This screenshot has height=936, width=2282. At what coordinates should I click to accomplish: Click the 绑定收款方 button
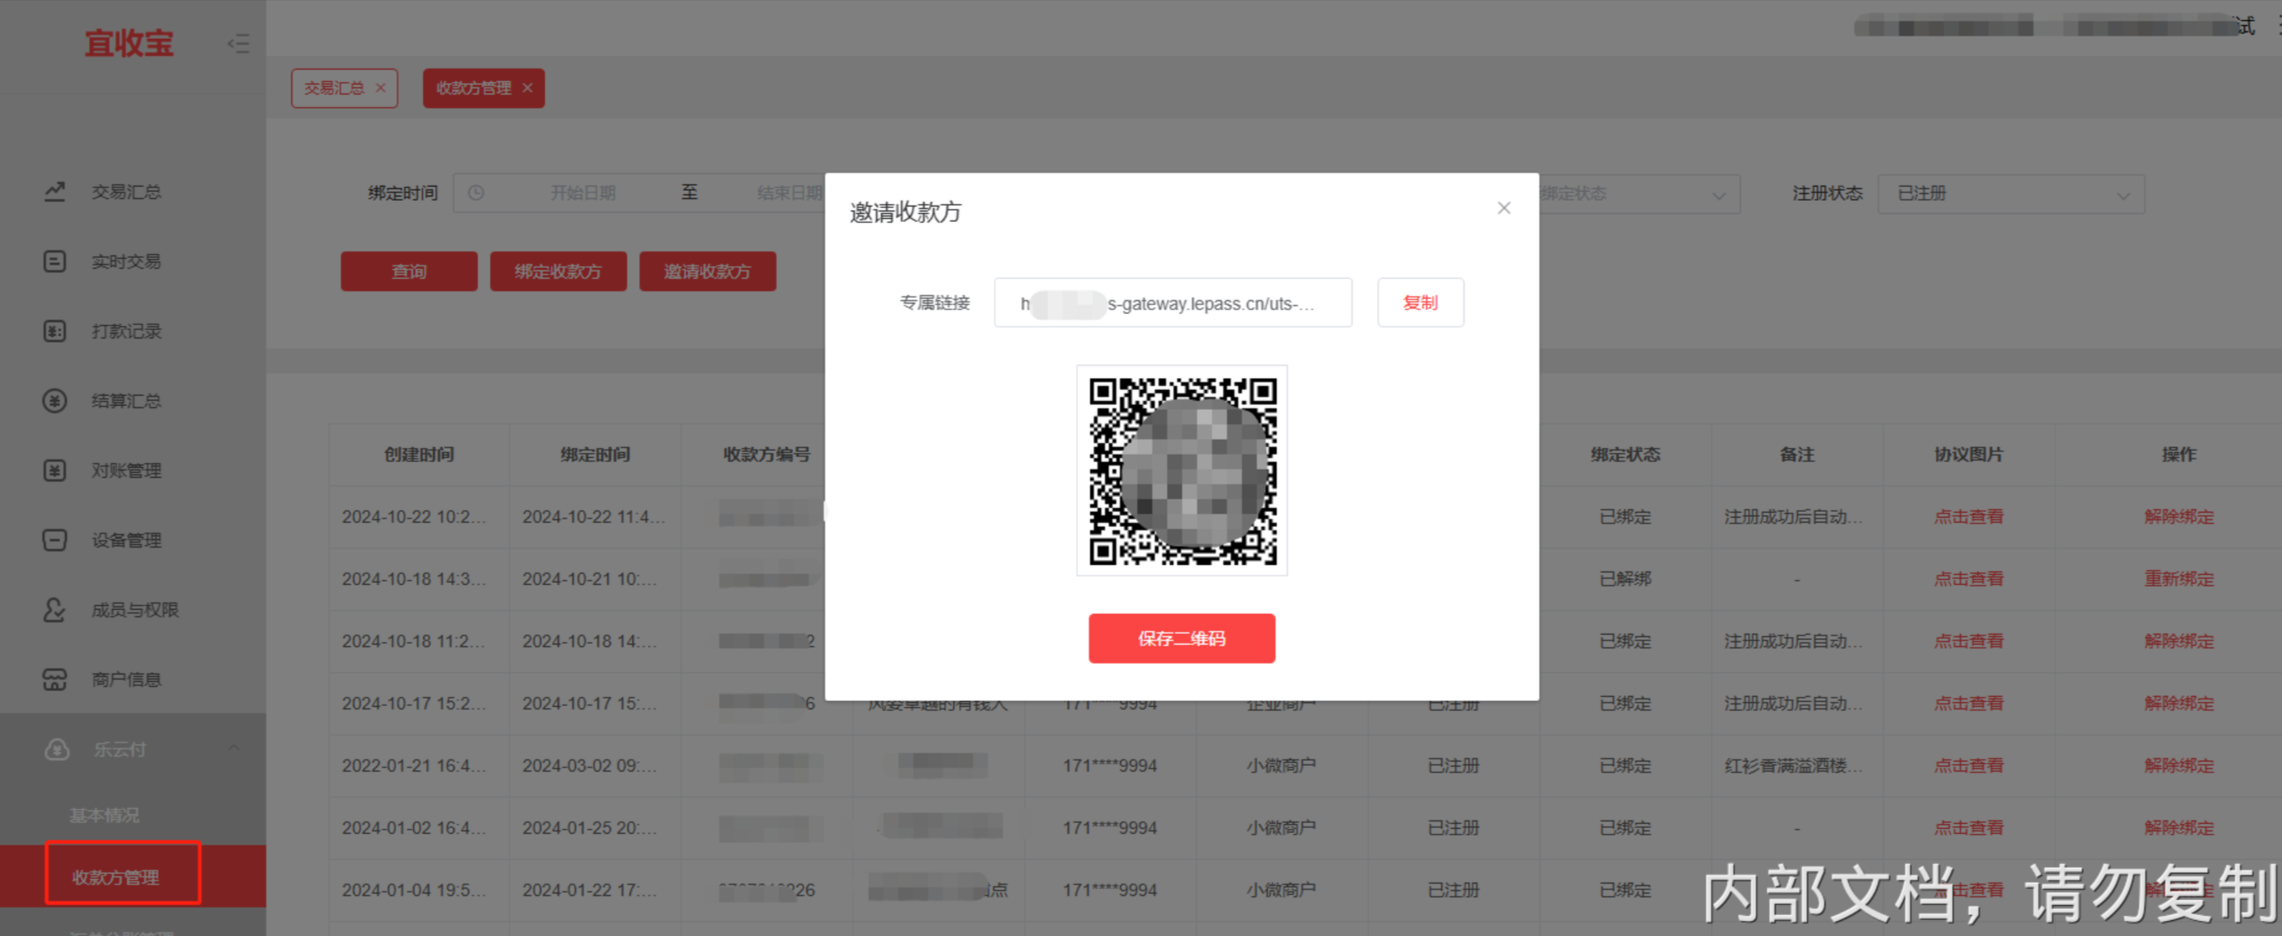pyautogui.click(x=558, y=271)
